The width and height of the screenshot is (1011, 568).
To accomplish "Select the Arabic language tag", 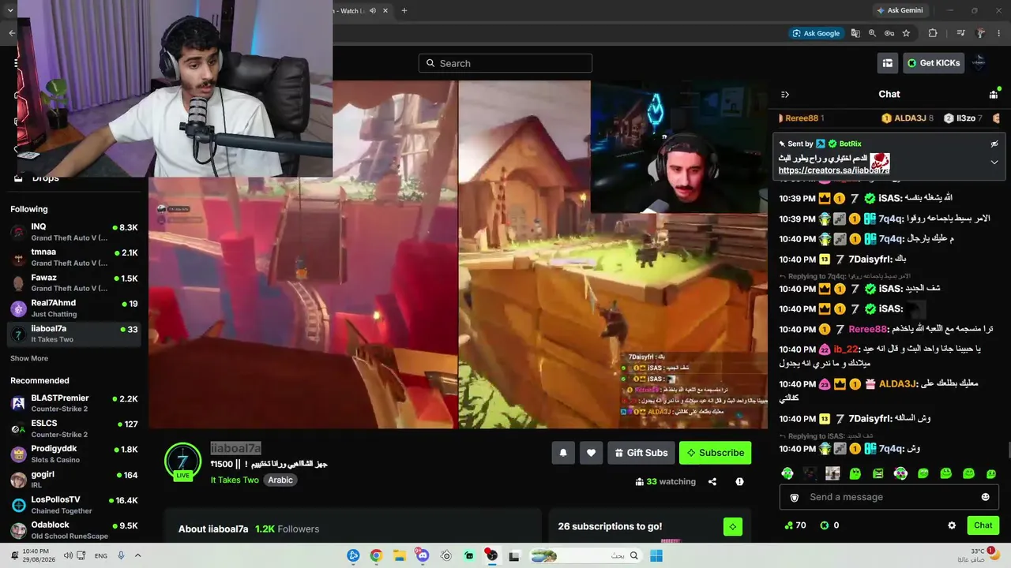I will pyautogui.click(x=280, y=480).
